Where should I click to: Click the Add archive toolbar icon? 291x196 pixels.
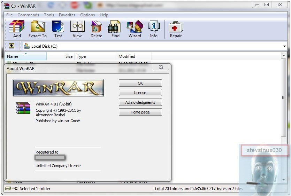pos(17,29)
